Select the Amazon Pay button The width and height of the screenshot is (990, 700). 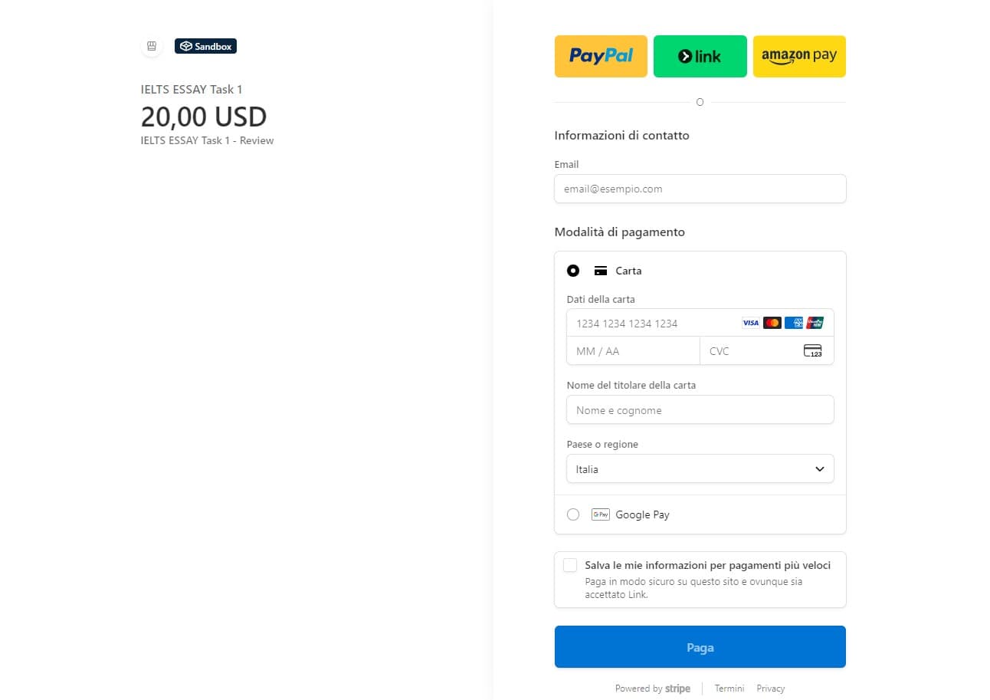pyautogui.click(x=799, y=56)
